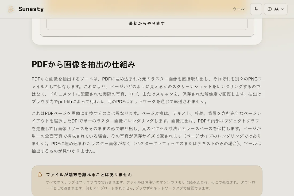294x196 pixels.
Task: Open the Sunasty home link text
Action: [31, 9]
